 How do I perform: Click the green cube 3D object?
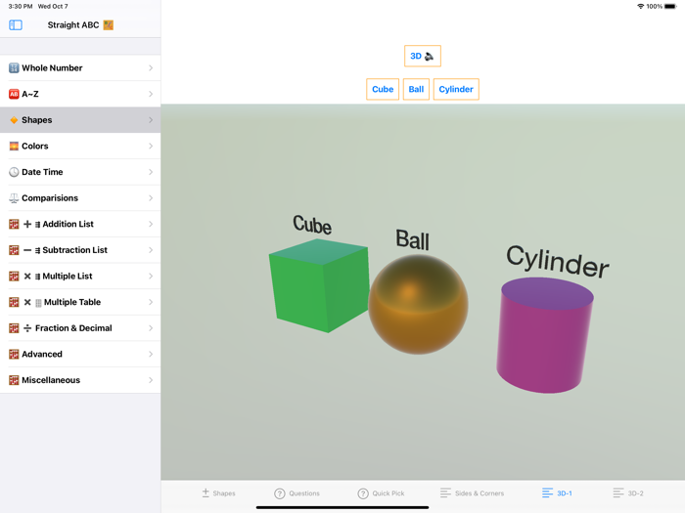[320, 286]
